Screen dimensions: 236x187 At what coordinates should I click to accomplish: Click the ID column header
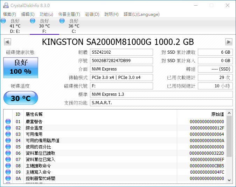click(x=18, y=114)
